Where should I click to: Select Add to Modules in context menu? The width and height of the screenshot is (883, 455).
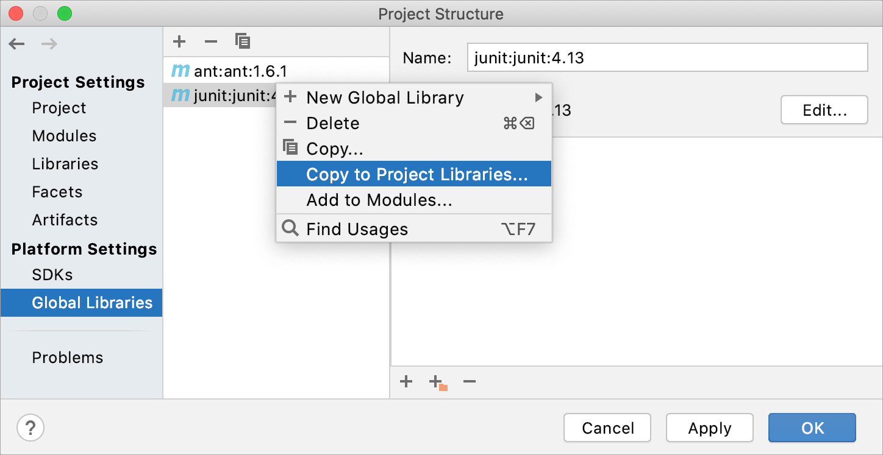379,200
